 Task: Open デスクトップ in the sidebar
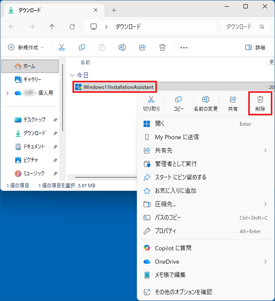(30, 120)
